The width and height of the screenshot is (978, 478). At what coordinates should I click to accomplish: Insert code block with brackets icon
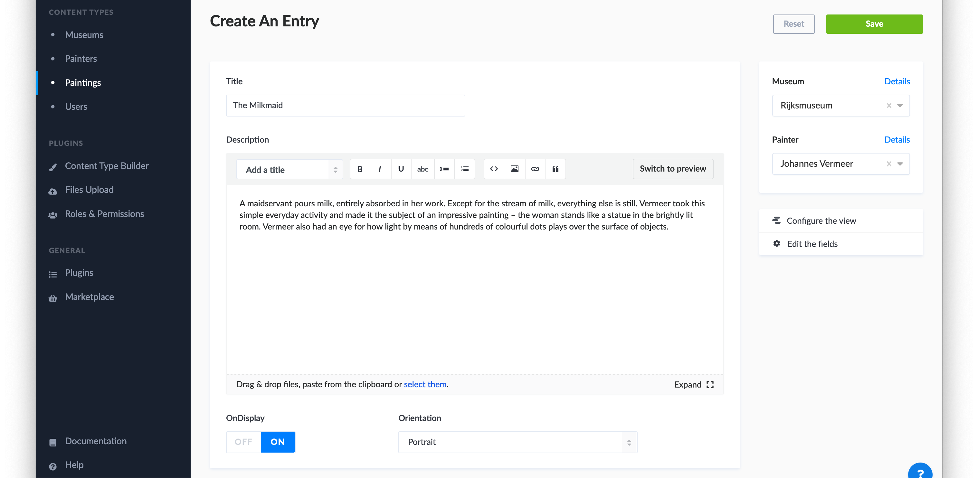[x=494, y=169]
